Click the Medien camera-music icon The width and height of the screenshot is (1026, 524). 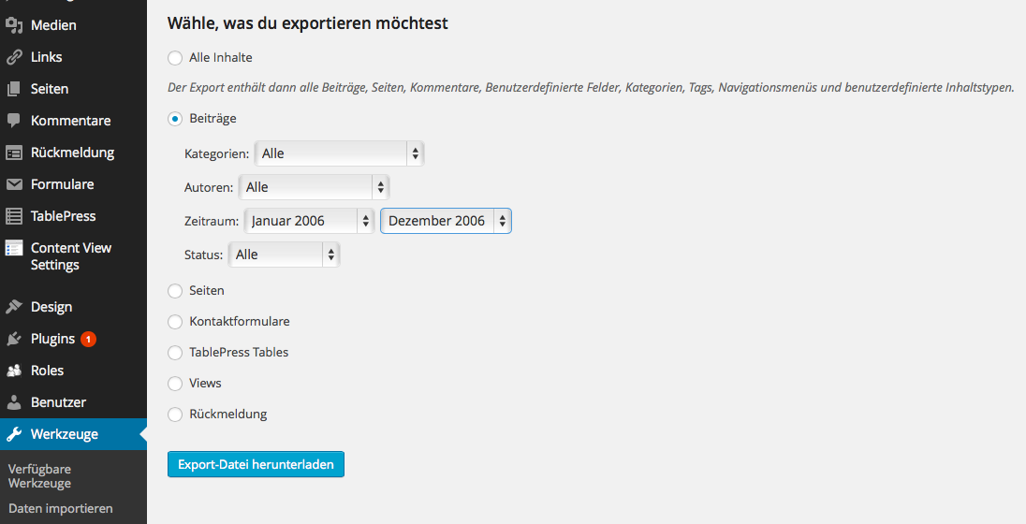tap(14, 25)
